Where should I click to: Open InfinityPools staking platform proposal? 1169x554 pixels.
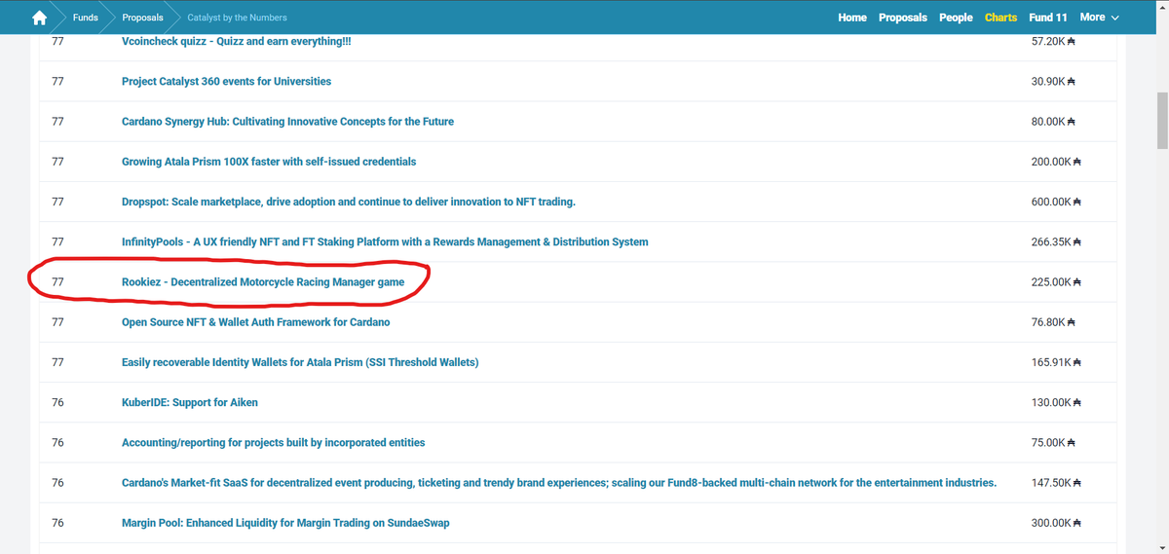tap(385, 241)
